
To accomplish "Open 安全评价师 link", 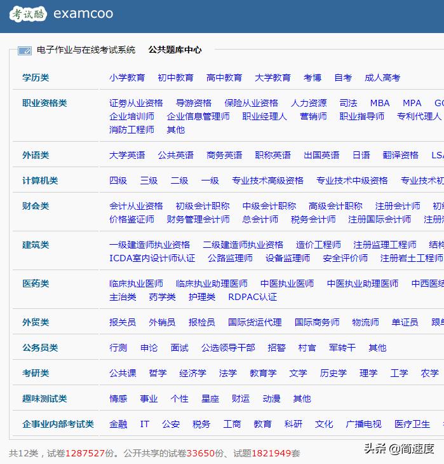I will click(345, 258).
